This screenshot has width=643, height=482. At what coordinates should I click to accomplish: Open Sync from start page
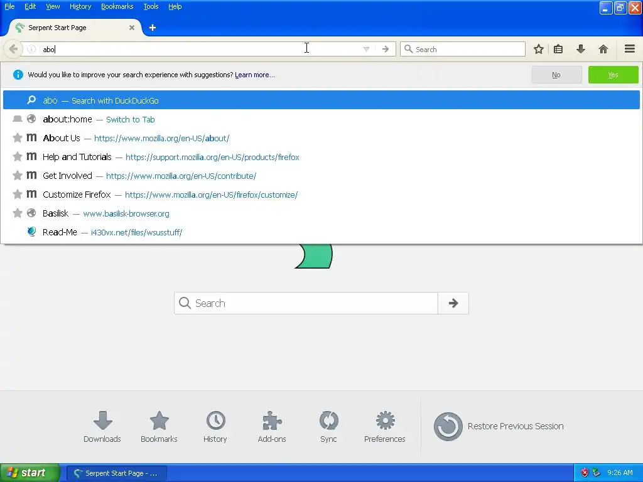[328, 426]
